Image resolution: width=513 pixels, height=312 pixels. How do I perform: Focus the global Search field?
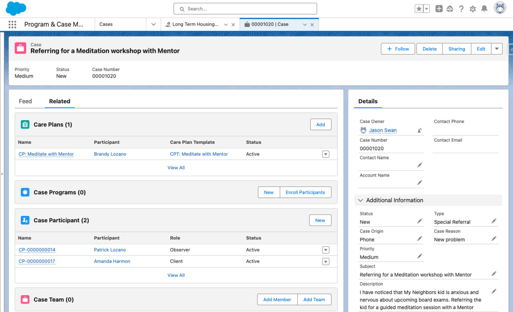[x=245, y=9]
